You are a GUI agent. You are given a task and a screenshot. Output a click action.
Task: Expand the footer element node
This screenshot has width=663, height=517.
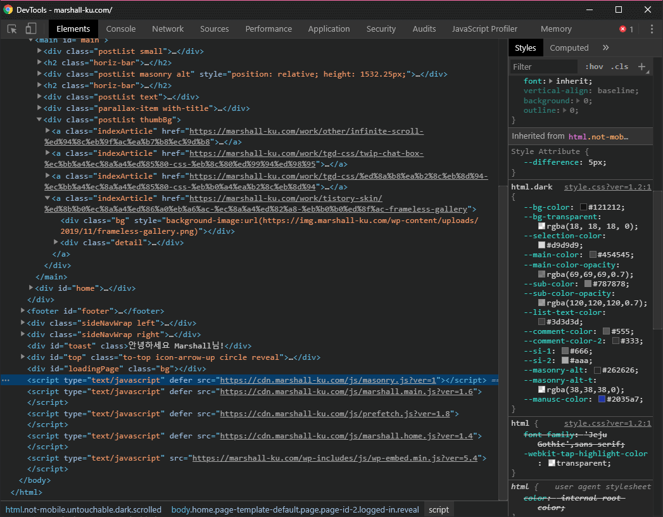(23, 311)
